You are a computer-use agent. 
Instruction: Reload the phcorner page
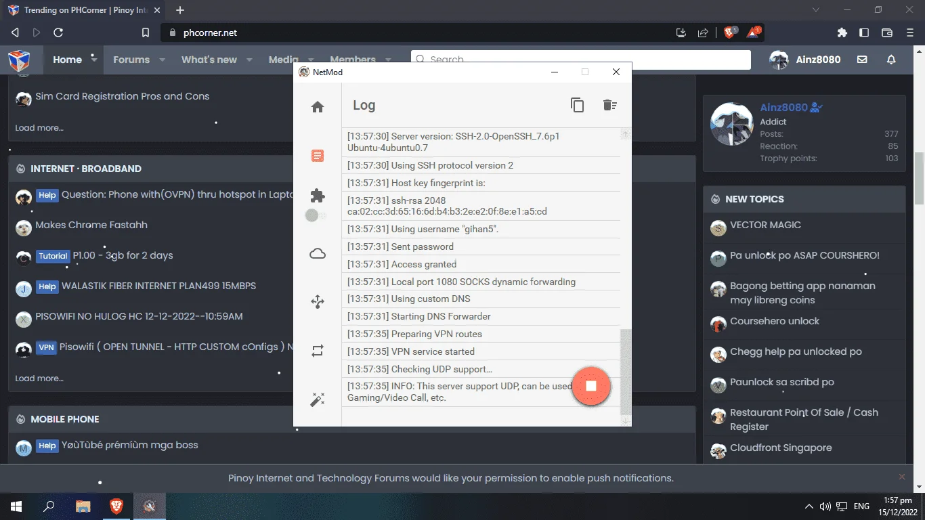click(58, 32)
